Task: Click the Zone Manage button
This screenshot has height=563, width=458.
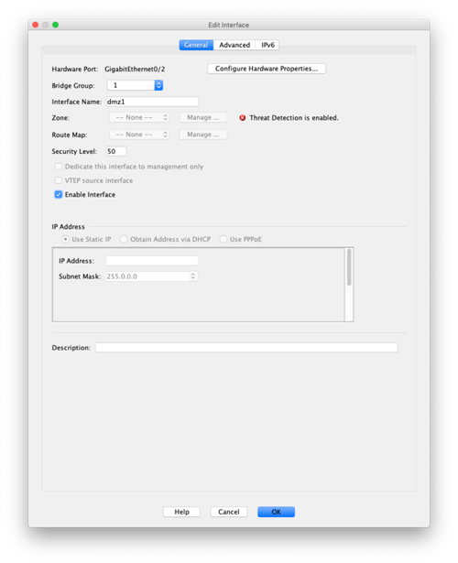Action: pos(203,117)
